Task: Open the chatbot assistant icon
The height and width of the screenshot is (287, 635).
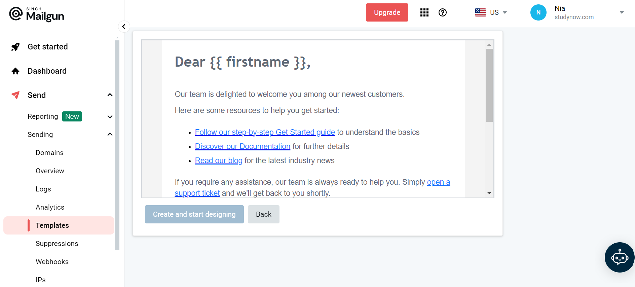Action: click(x=620, y=257)
